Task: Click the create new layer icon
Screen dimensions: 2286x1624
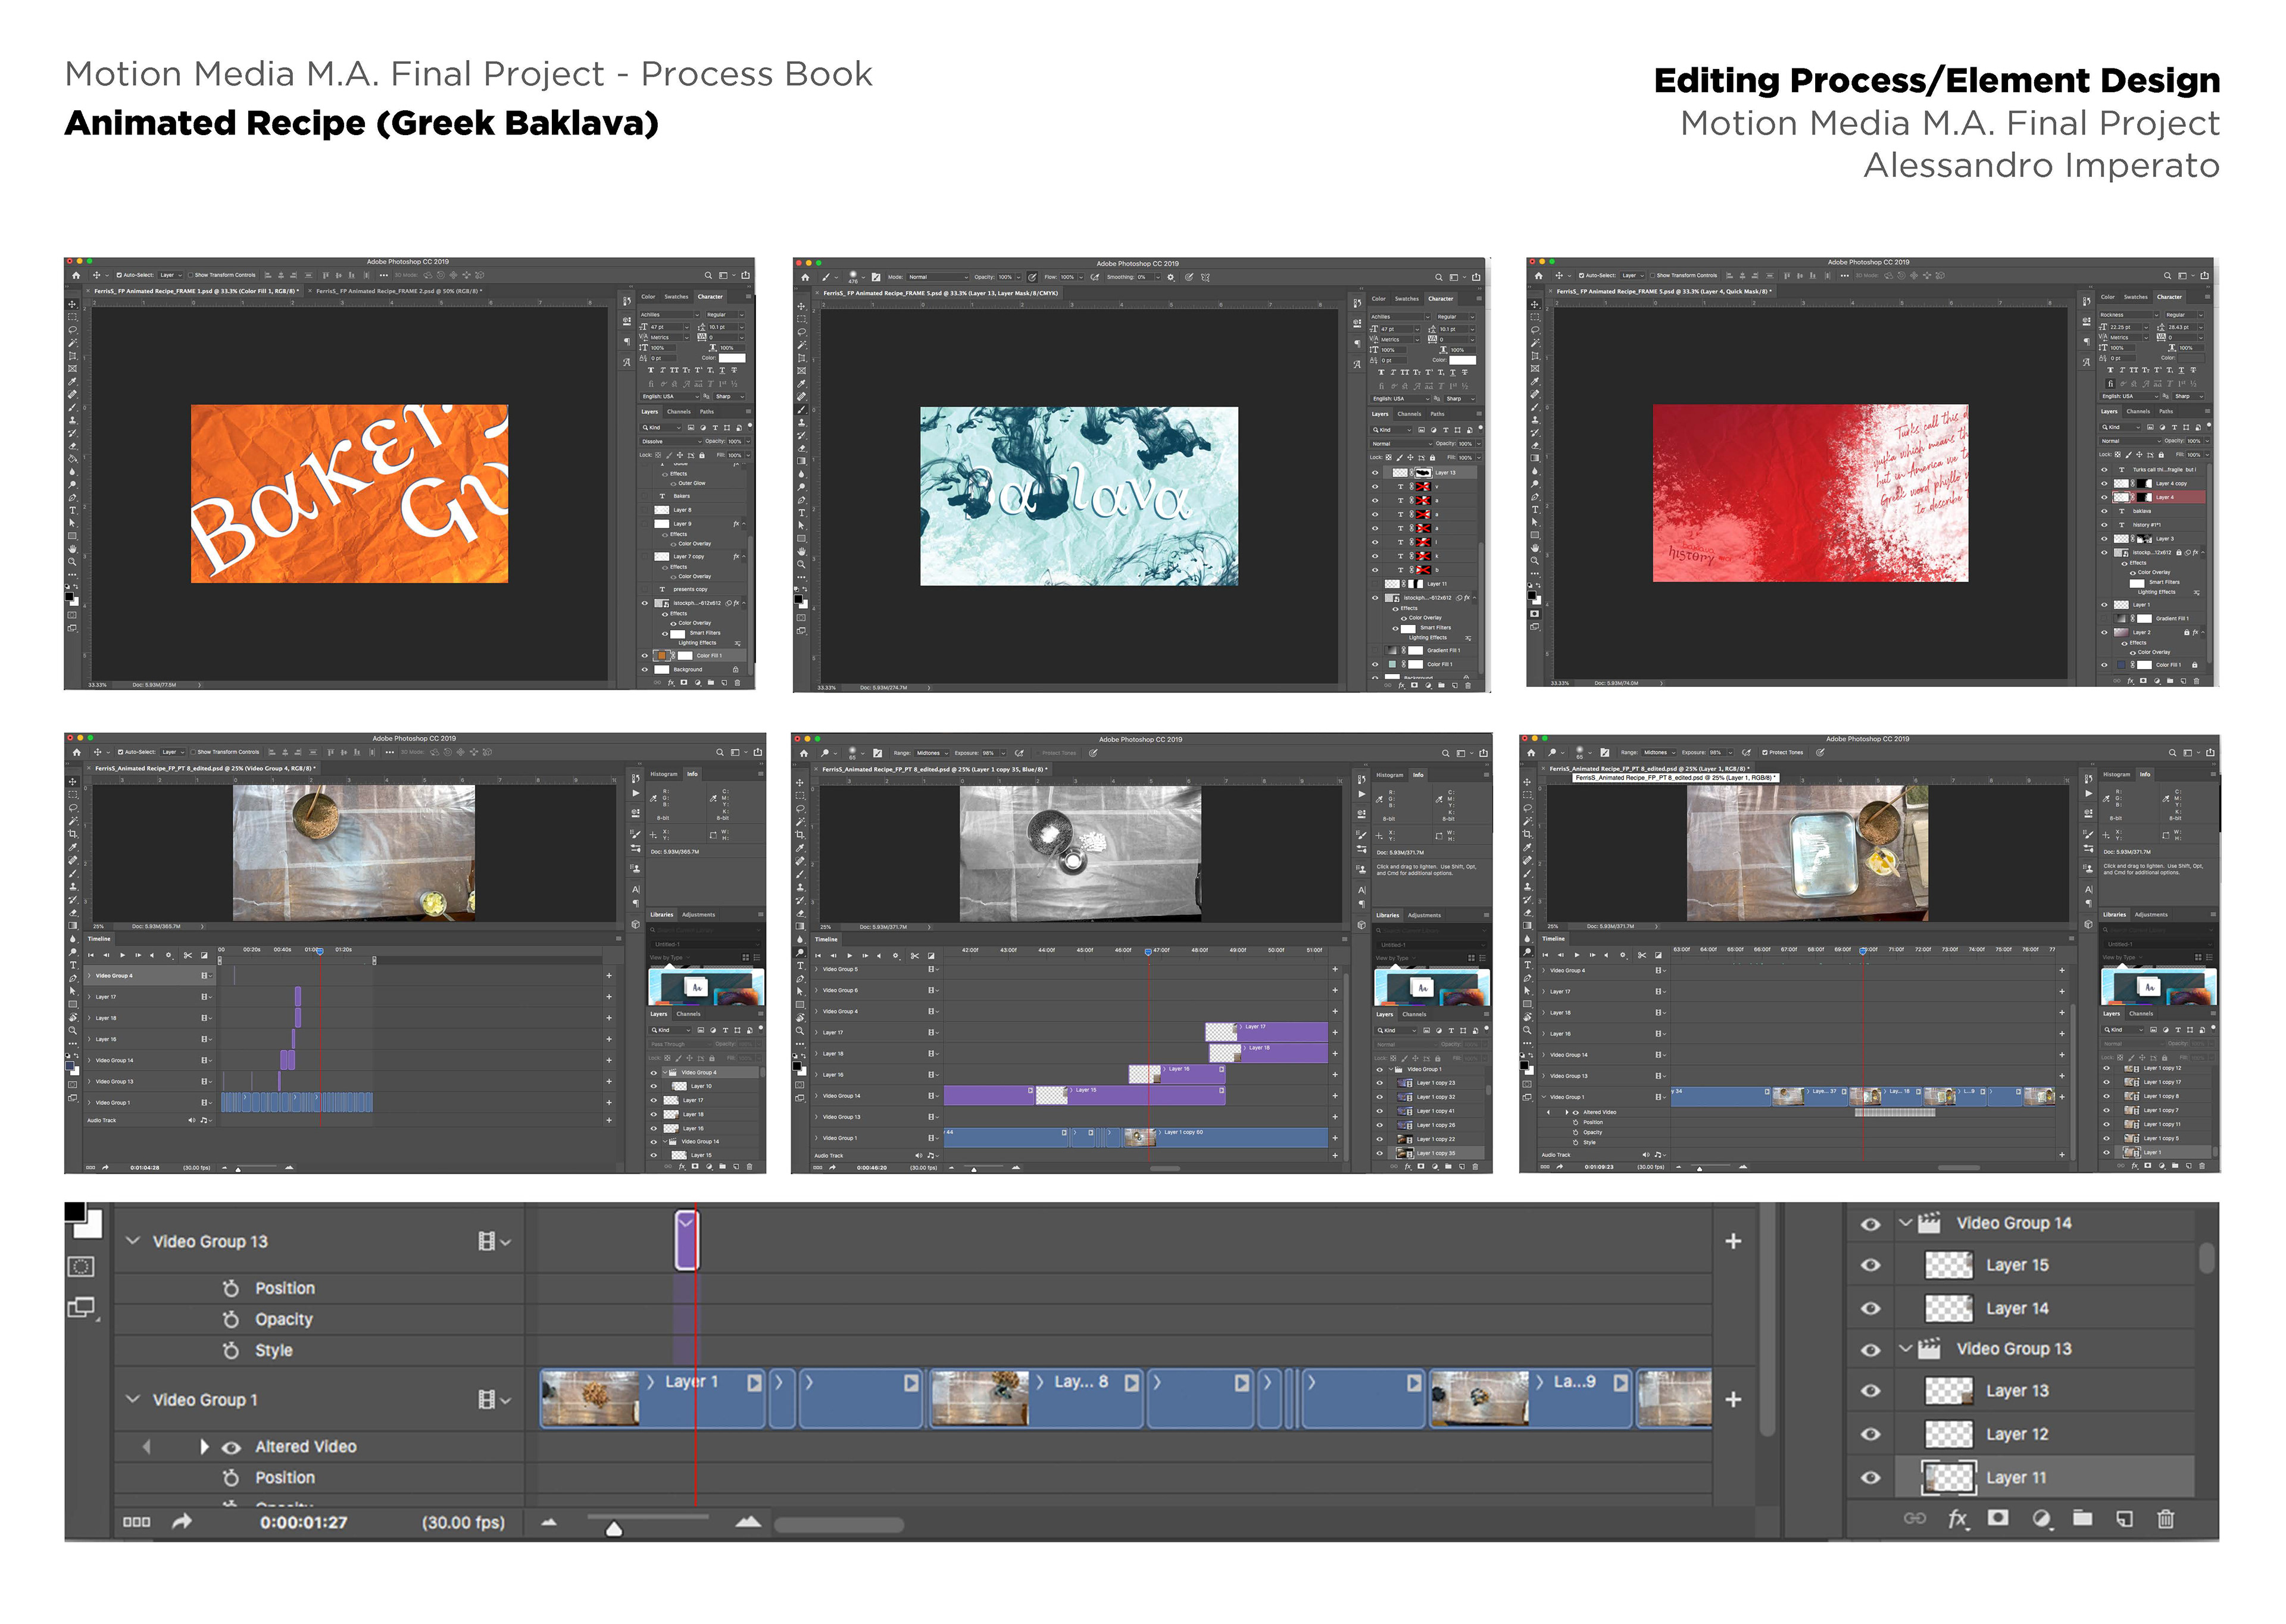Action: tap(2124, 1519)
